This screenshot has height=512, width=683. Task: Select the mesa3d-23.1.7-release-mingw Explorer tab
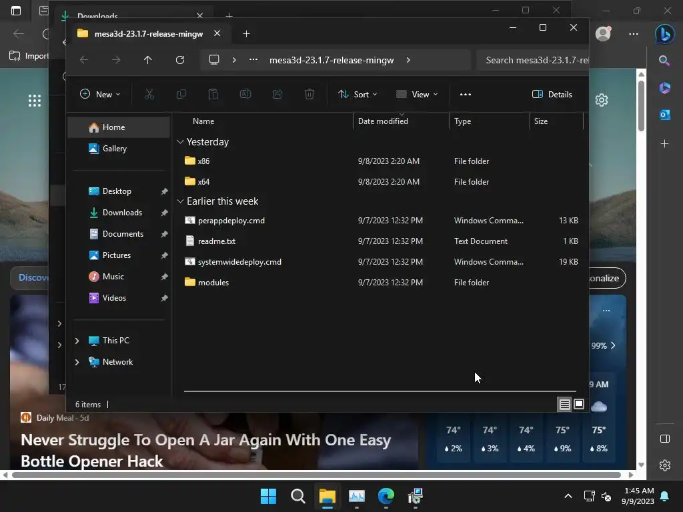click(x=149, y=33)
